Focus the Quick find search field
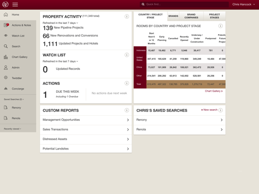This screenshot has width=259, height=194. [184, 4]
